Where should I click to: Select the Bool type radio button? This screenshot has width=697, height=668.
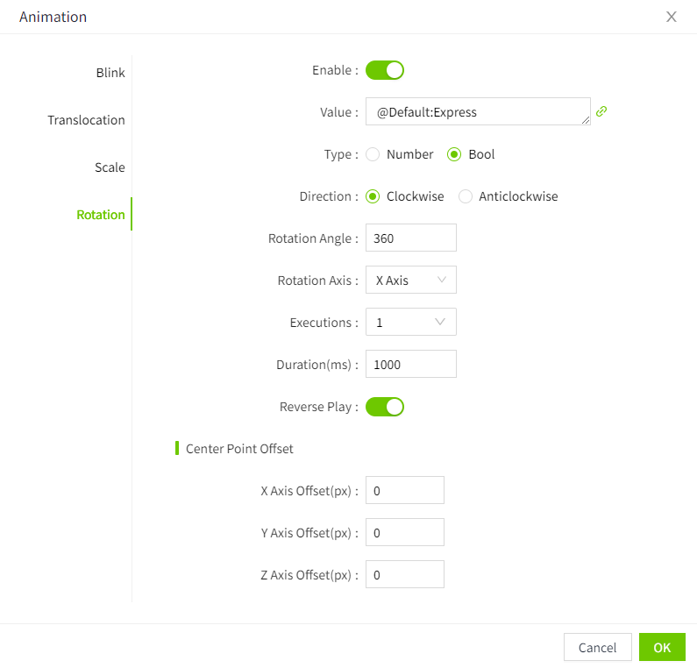click(454, 154)
